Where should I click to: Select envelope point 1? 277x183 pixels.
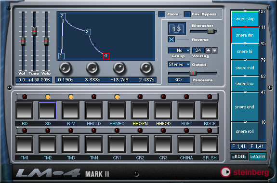(61, 56)
